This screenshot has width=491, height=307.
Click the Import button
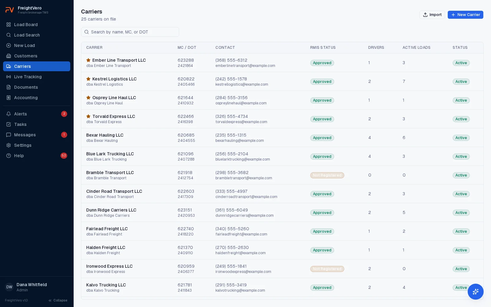[432, 15]
